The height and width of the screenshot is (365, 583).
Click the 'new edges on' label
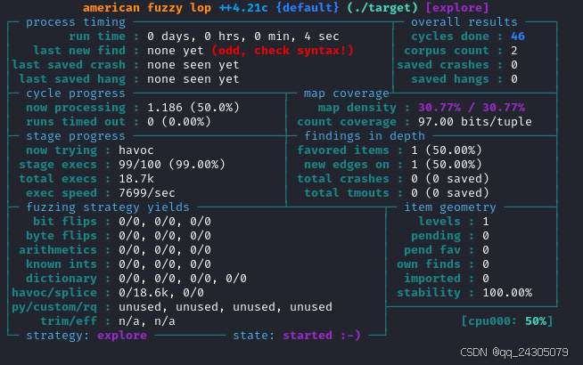point(347,165)
